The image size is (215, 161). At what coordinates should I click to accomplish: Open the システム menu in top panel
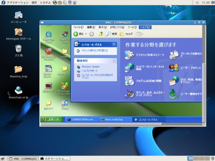(x=45, y=2)
